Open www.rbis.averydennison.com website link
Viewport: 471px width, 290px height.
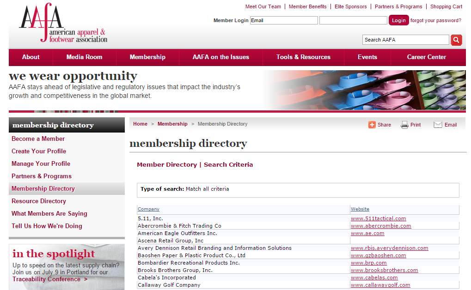389,248
